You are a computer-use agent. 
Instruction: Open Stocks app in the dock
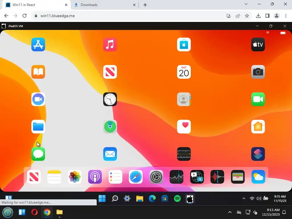(177, 177)
